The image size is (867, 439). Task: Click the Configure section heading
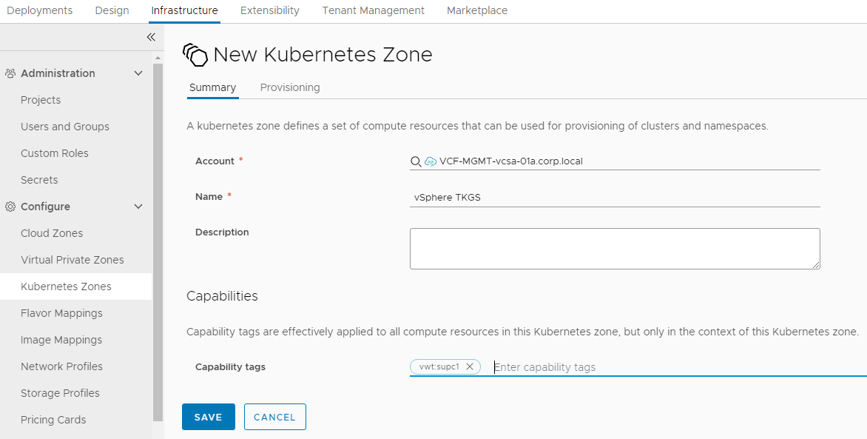pyautogui.click(x=45, y=207)
